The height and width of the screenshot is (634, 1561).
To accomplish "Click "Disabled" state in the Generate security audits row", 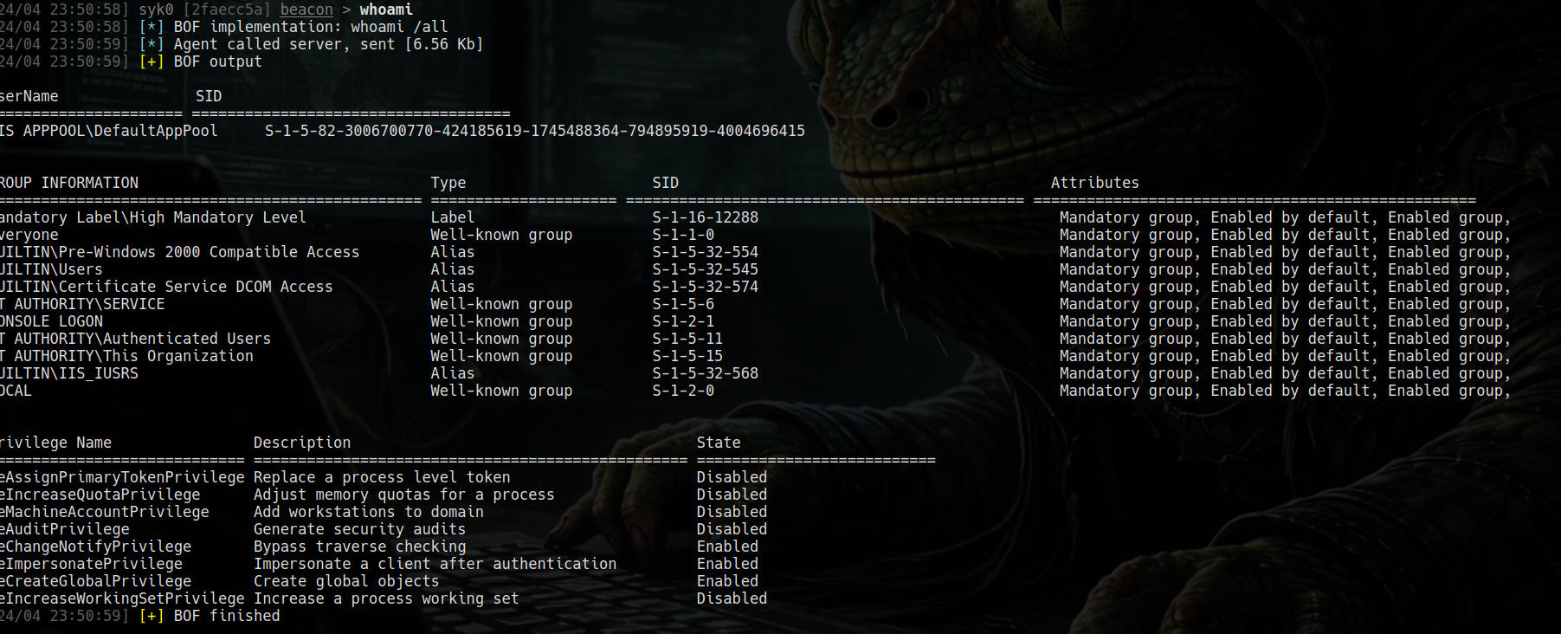I will pyautogui.click(x=732, y=529).
